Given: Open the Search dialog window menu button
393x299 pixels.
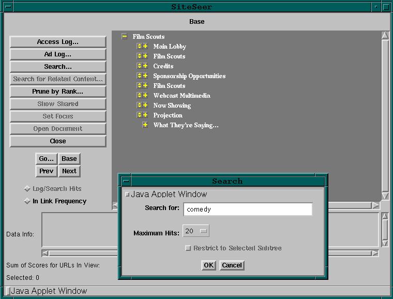Looking at the screenshot, I should [126, 181].
